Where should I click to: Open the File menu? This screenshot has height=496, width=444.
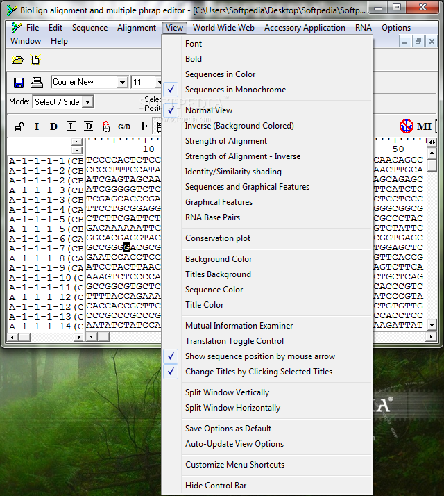[x=33, y=28]
